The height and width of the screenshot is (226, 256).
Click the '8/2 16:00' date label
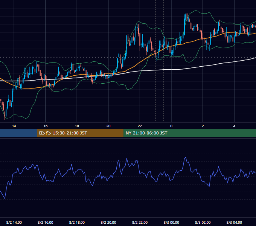click(46, 222)
